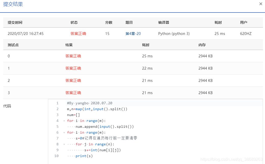
Task: Close the 提交结果 dialog
Action: (x=261, y=4)
